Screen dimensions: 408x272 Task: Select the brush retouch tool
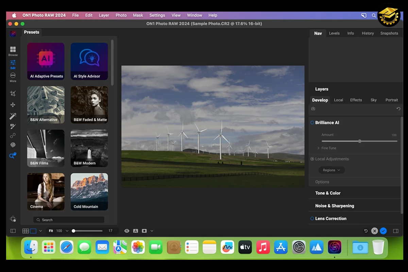coord(13,127)
